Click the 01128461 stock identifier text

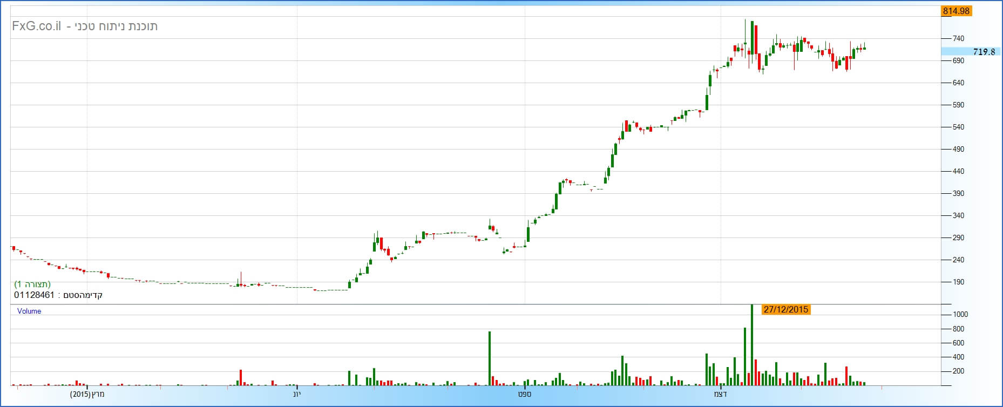[x=34, y=295]
